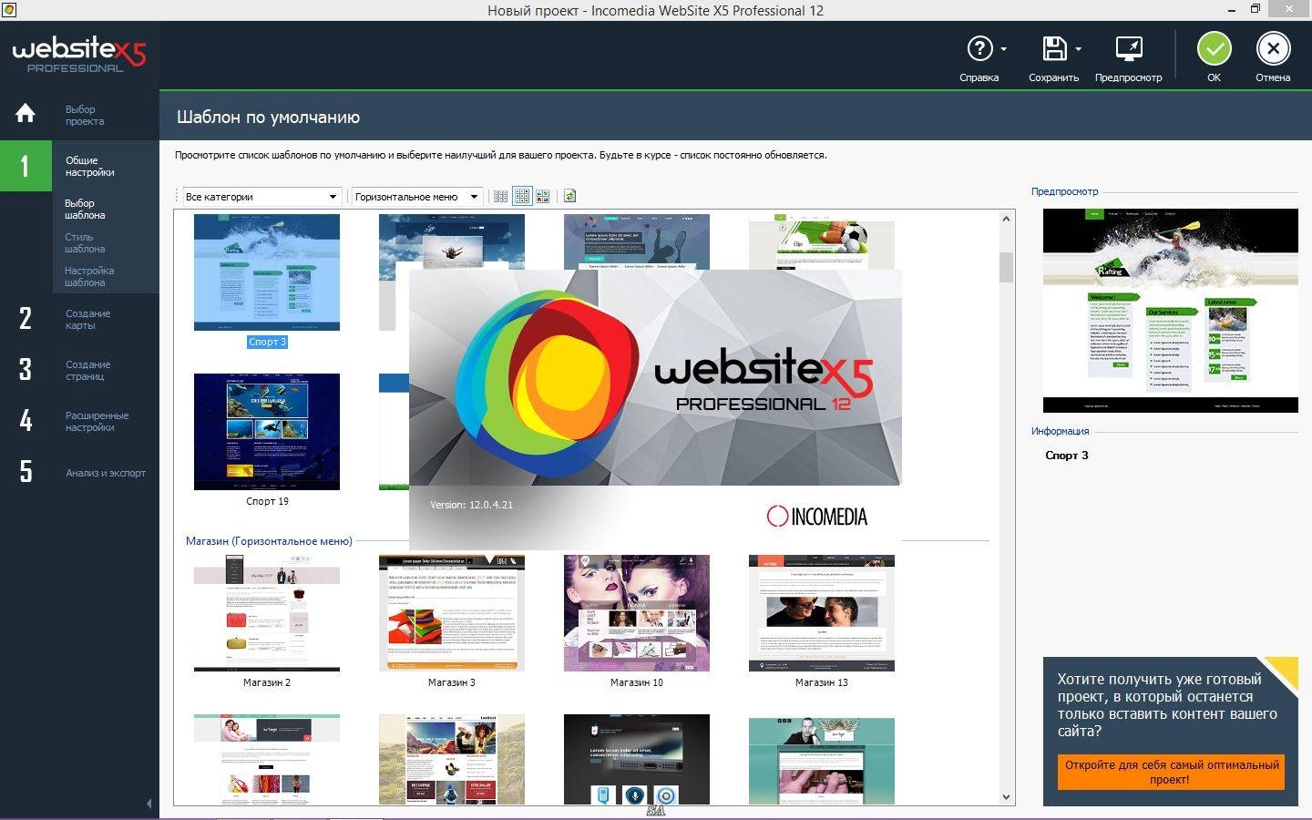This screenshot has width=1312, height=820.
Task: Select the teal bottom-row template thumbnail
Action: point(822,761)
